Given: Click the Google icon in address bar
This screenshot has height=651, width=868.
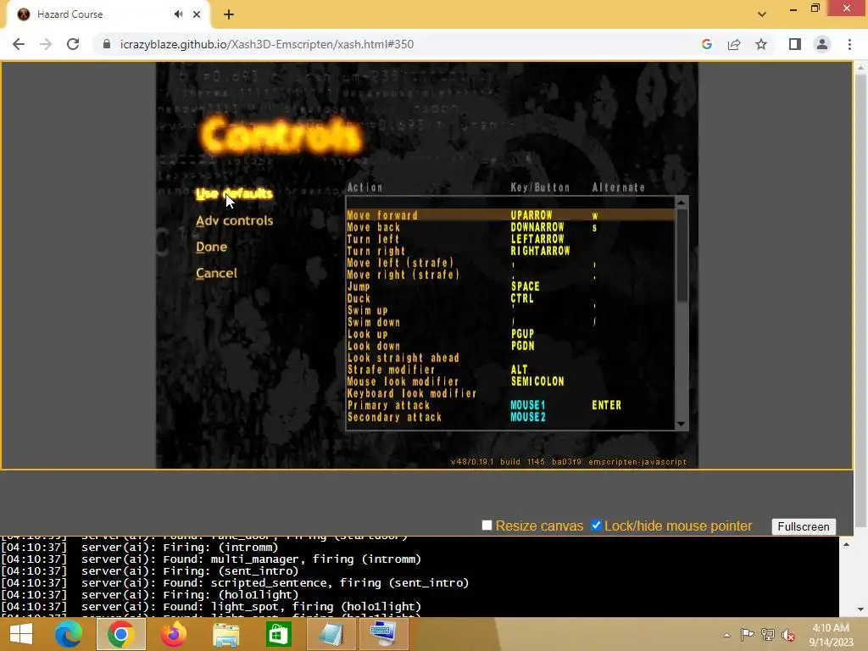Looking at the screenshot, I should pyautogui.click(x=707, y=44).
